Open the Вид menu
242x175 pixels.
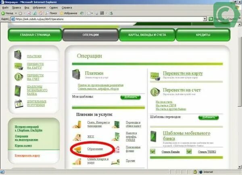tap(27, 8)
